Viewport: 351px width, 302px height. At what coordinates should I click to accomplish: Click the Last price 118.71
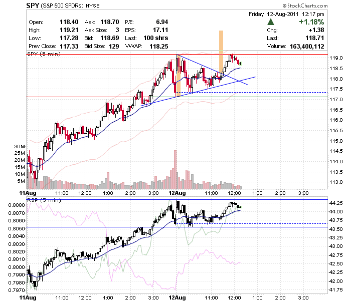tap(315, 38)
